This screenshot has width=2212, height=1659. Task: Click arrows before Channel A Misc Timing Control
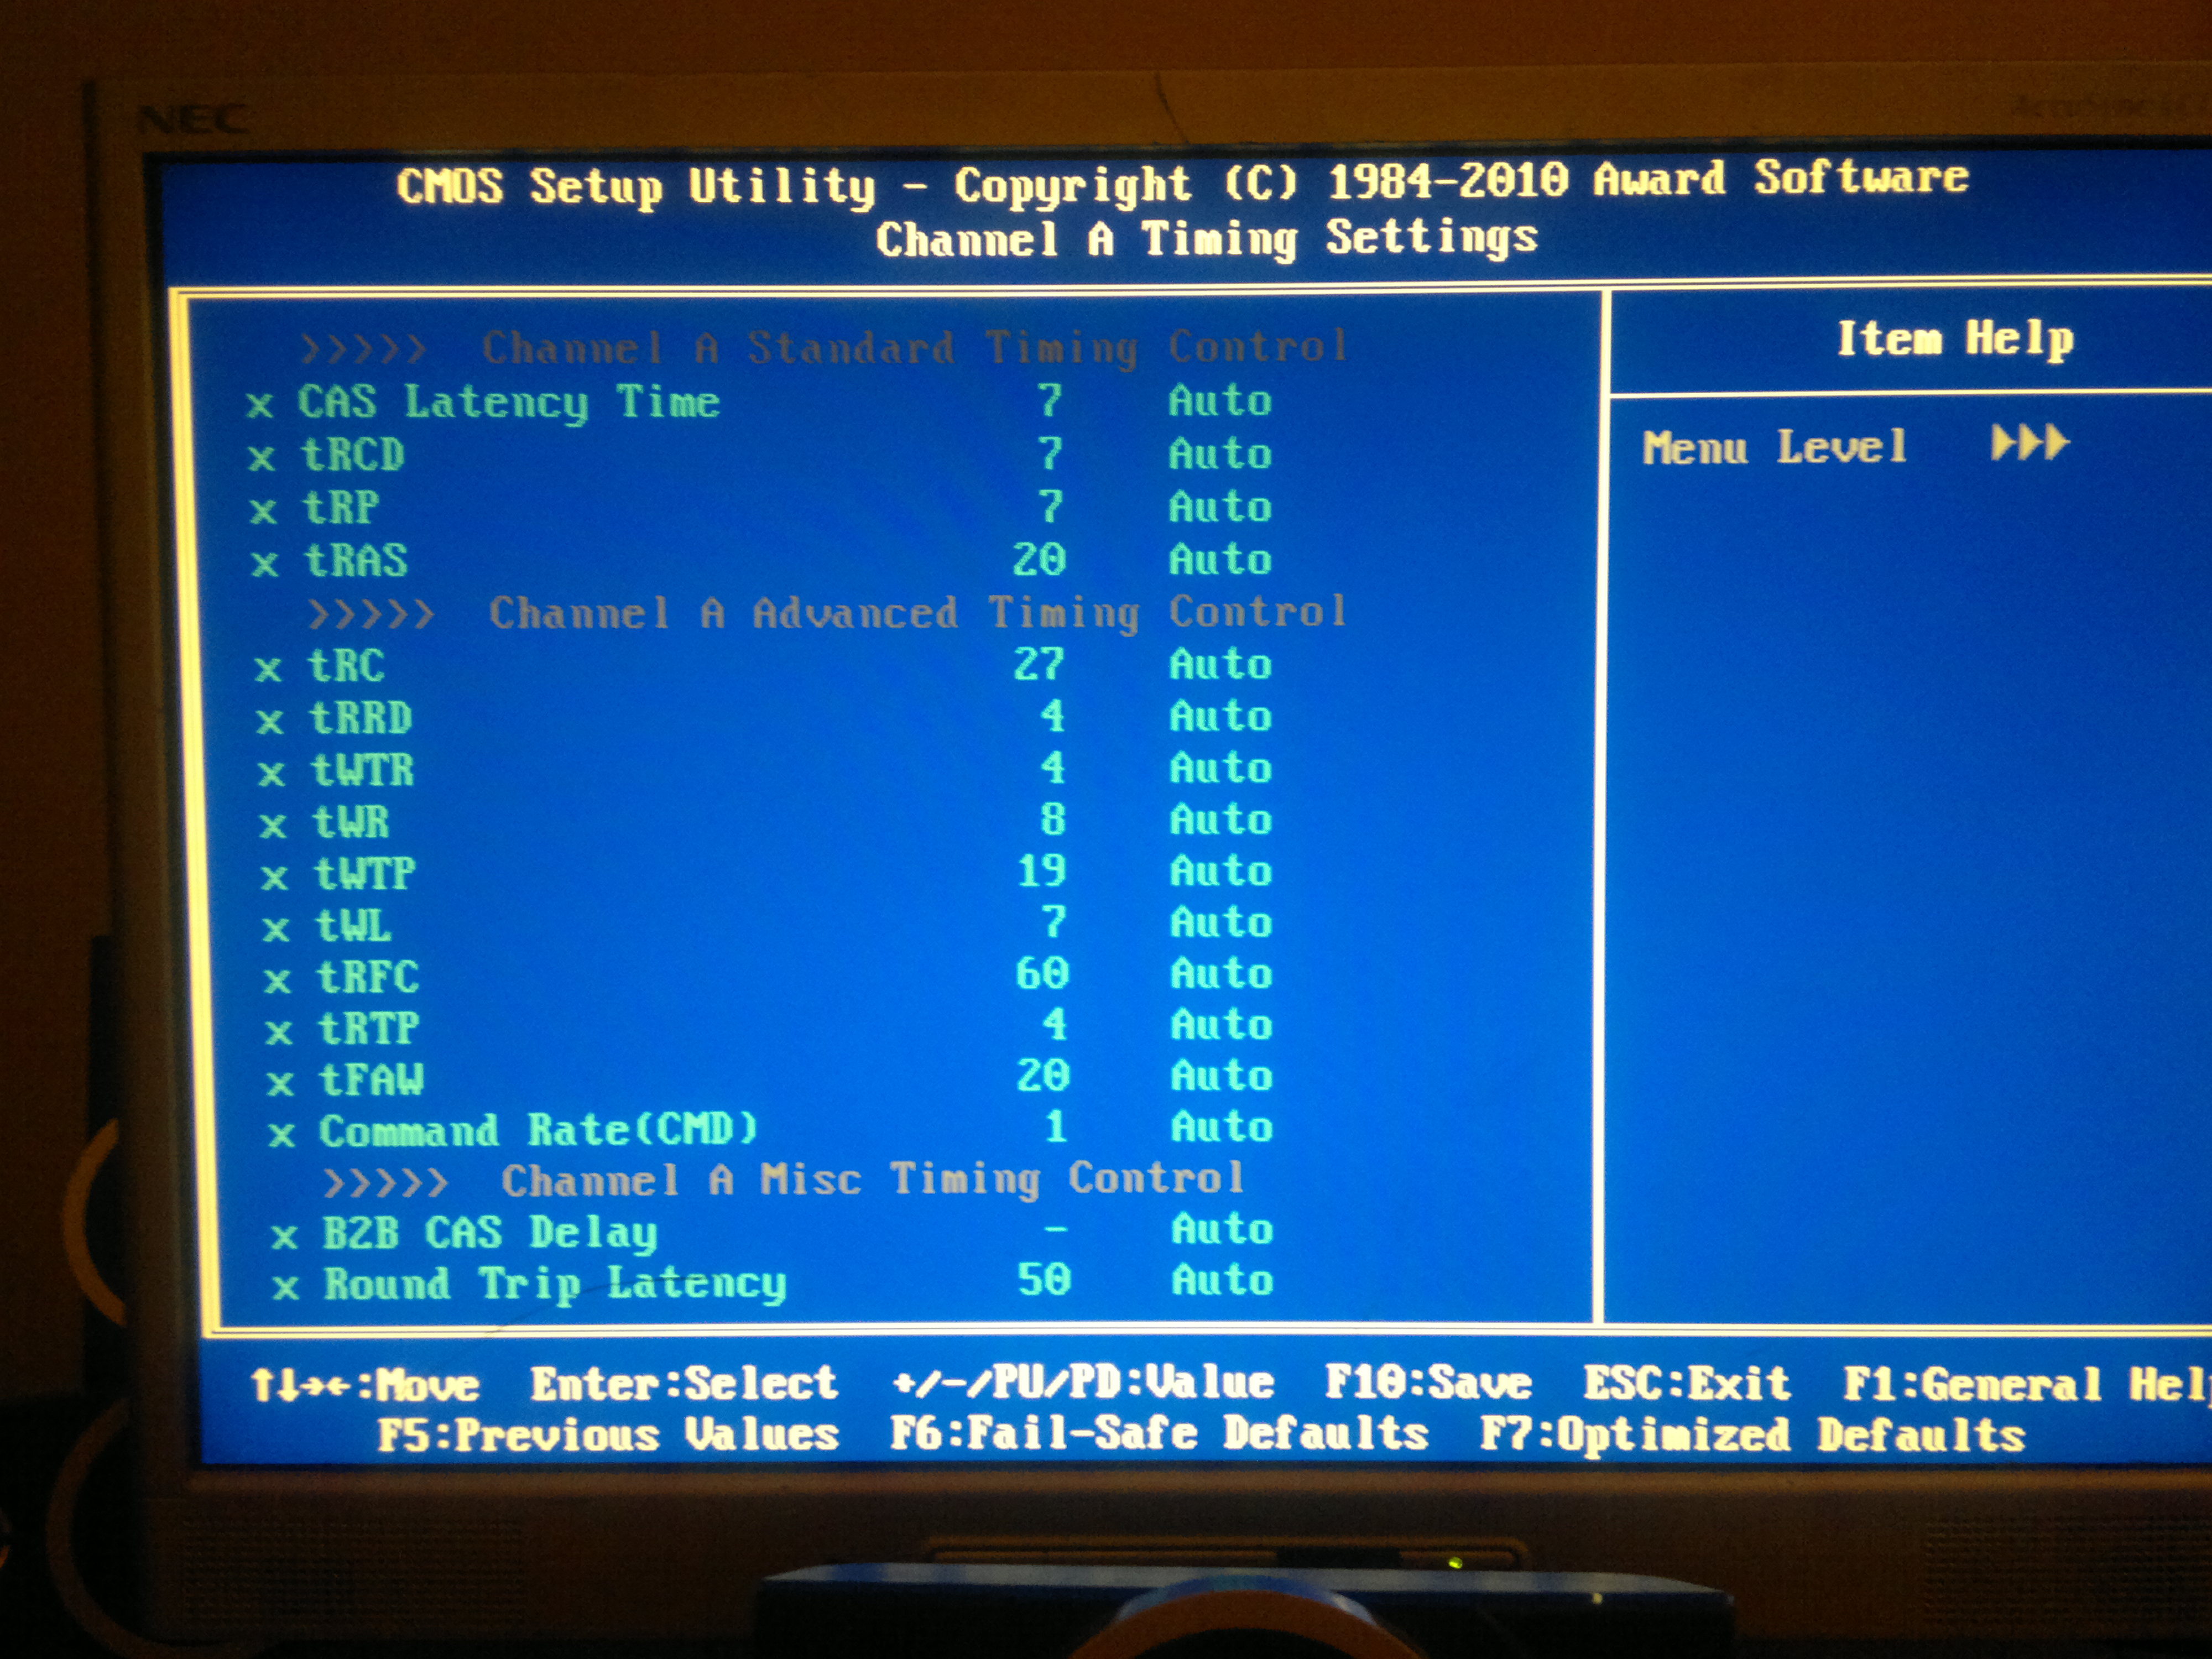(x=385, y=1184)
